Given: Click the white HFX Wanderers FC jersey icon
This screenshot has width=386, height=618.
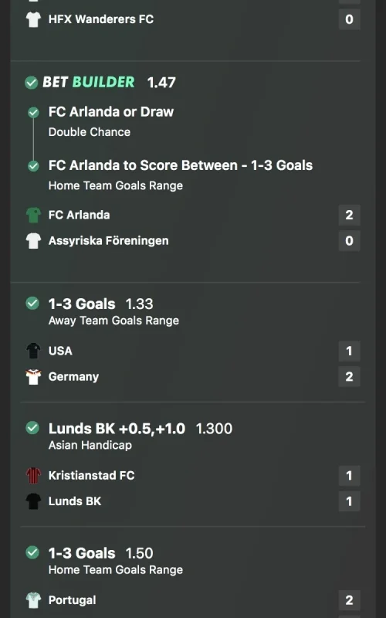Looking at the screenshot, I should [33, 19].
